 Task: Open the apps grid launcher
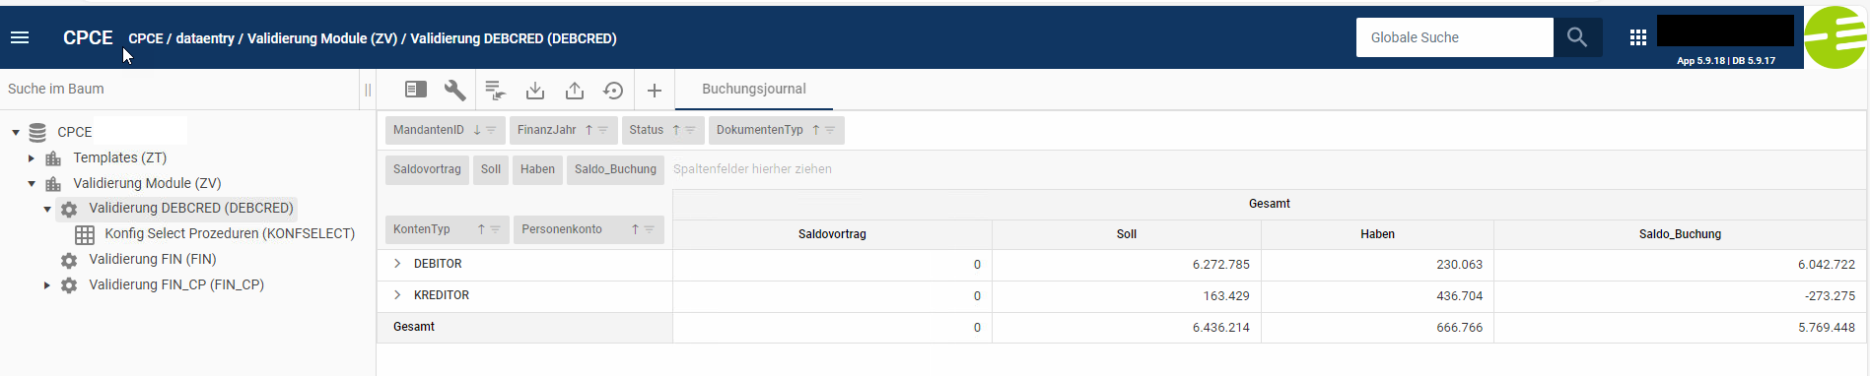pyautogui.click(x=1638, y=37)
